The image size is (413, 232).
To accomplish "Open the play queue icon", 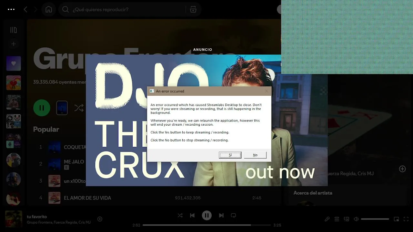I will pos(337,219).
